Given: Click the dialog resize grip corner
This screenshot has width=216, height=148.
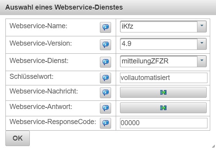Looking at the screenshot, I should click(x=213, y=146).
